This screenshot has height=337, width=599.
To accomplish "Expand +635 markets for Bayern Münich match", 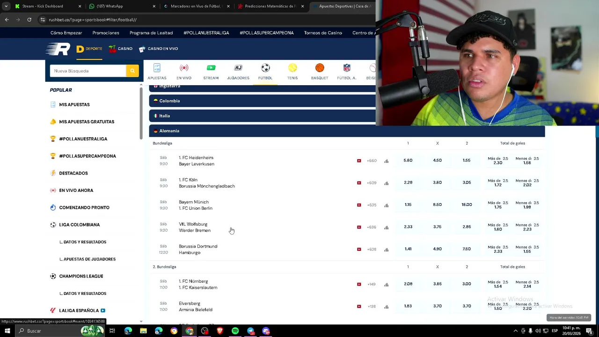I will click(372, 205).
